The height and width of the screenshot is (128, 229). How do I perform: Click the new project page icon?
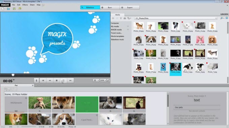pos(3,9)
